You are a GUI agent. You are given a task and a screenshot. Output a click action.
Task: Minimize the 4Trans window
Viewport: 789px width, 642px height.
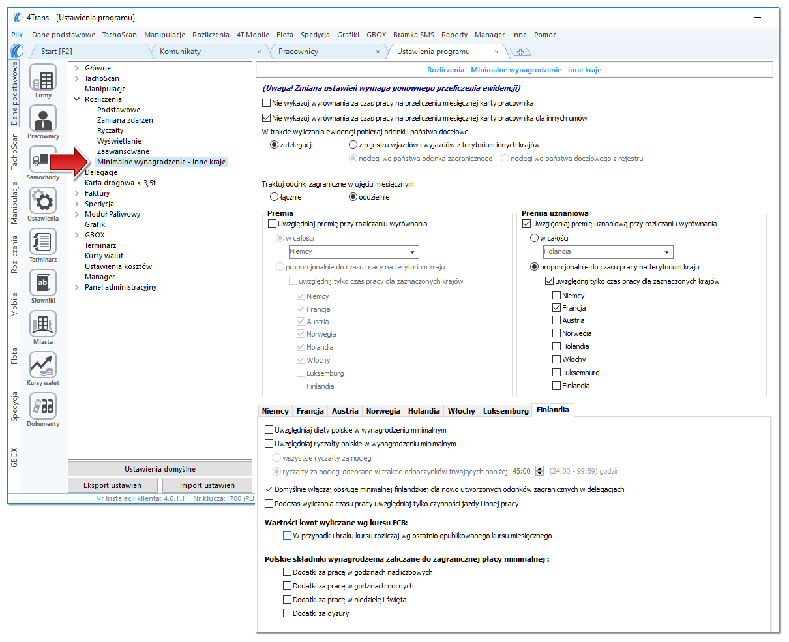(758, 18)
